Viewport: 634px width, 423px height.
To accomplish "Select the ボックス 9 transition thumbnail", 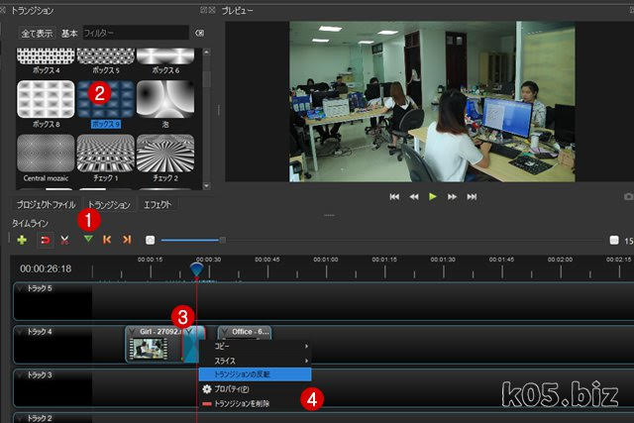I will (106, 99).
